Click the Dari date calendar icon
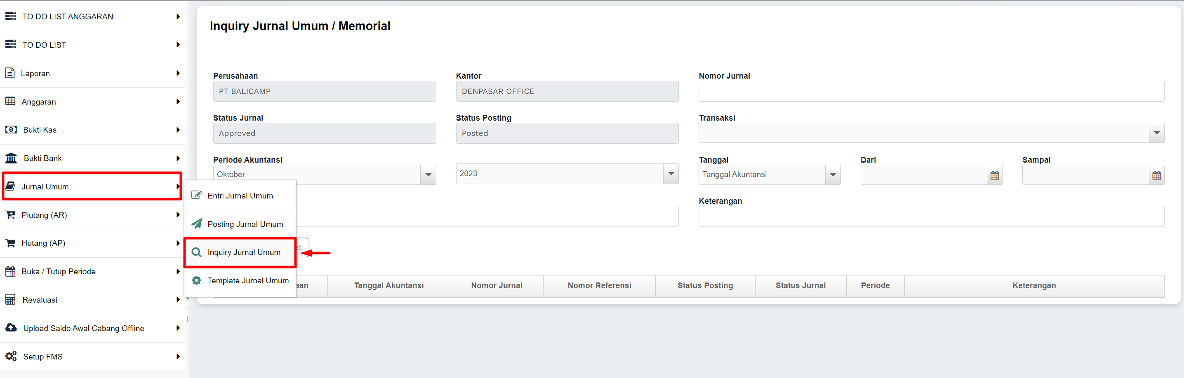 click(994, 175)
